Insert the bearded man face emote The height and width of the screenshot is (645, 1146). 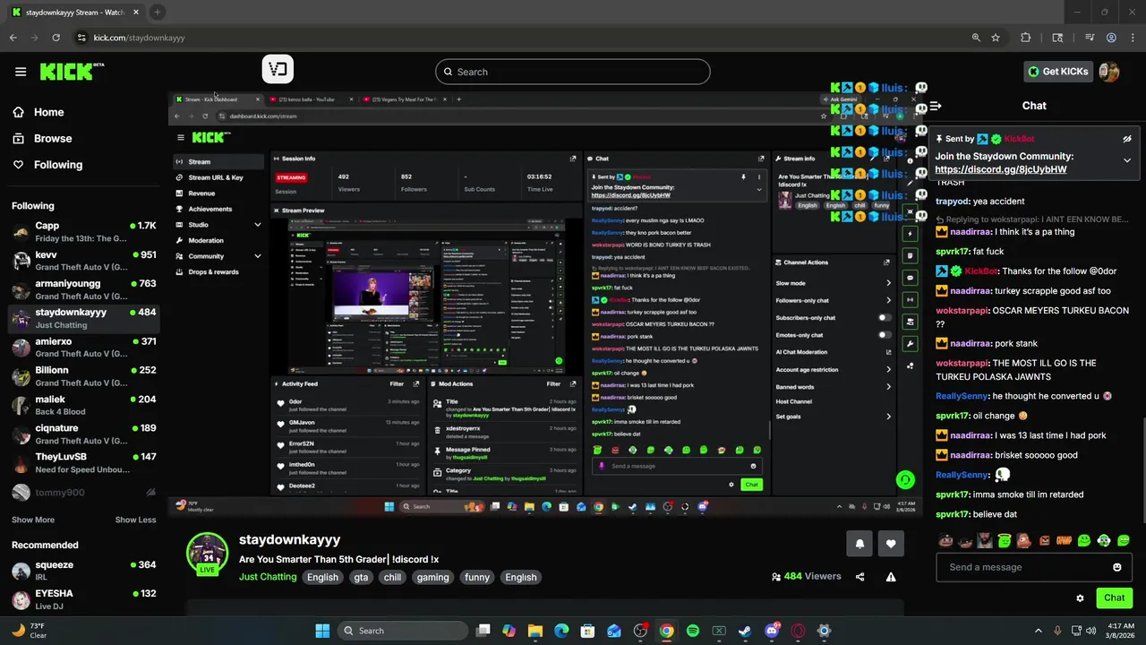pos(985,540)
